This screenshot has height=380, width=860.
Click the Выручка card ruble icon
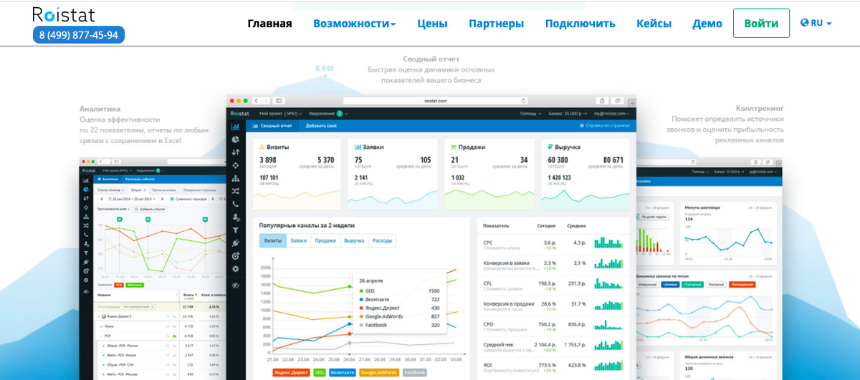click(550, 147)
